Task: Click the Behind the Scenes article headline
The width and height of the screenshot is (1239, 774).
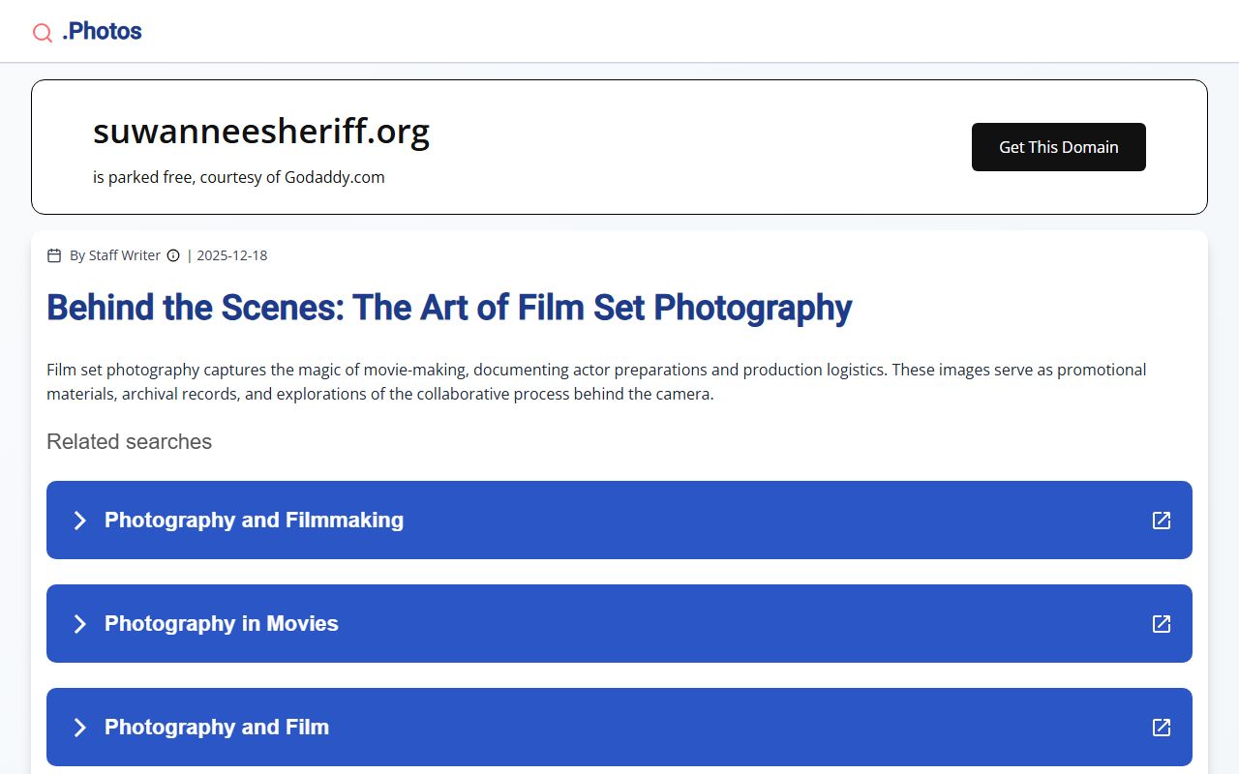Action: click(x=449, y=308)
